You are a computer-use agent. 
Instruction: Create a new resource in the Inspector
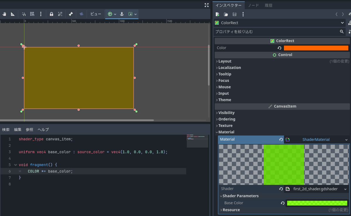(x=218, y=14)
